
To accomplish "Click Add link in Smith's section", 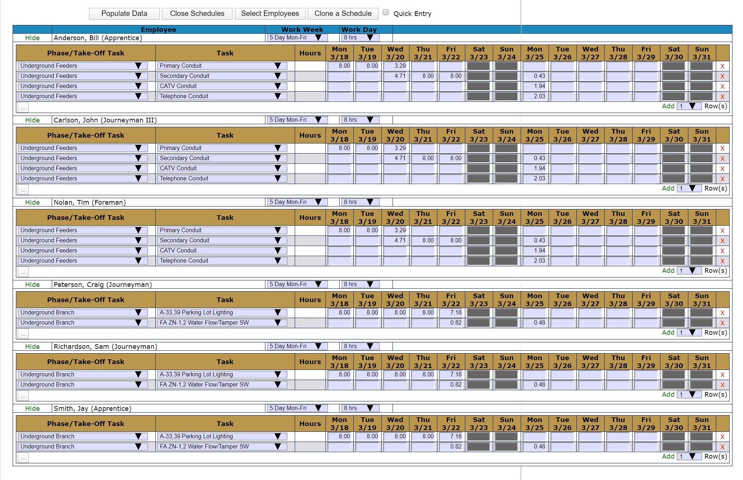I will (668, 456).
